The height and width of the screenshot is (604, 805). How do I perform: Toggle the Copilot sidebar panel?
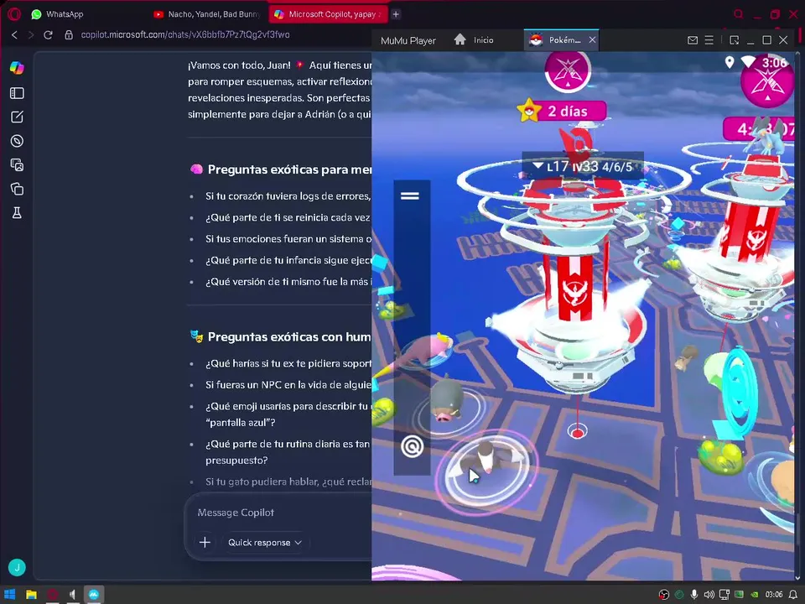(17, 93)
